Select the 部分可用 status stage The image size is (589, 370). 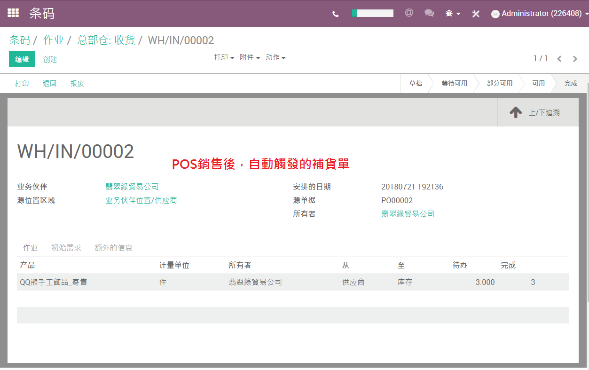500,83
